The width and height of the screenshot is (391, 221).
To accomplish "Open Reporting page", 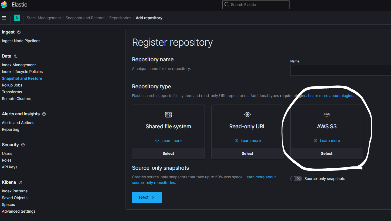I will tap(11, 129).
